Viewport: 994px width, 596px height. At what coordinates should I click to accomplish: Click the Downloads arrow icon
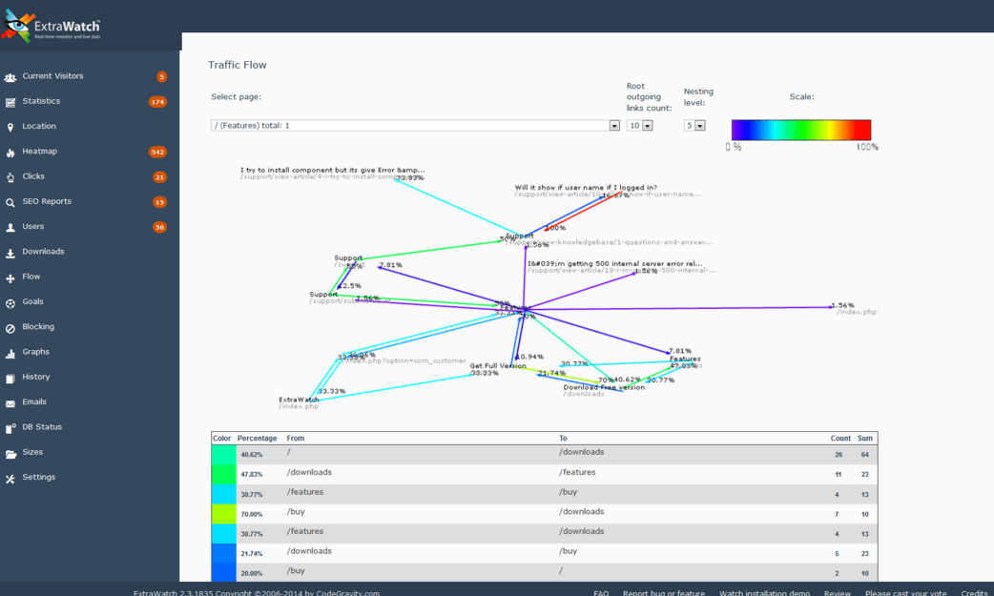10,253
